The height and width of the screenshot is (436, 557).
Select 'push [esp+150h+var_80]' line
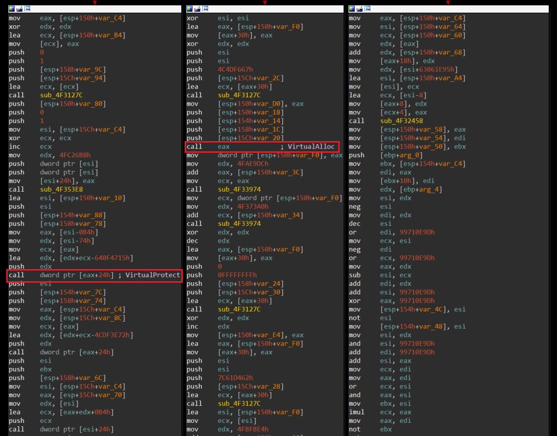58,104
